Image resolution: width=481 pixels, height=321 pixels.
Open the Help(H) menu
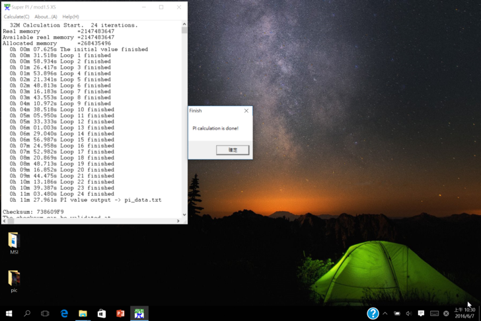70,17
